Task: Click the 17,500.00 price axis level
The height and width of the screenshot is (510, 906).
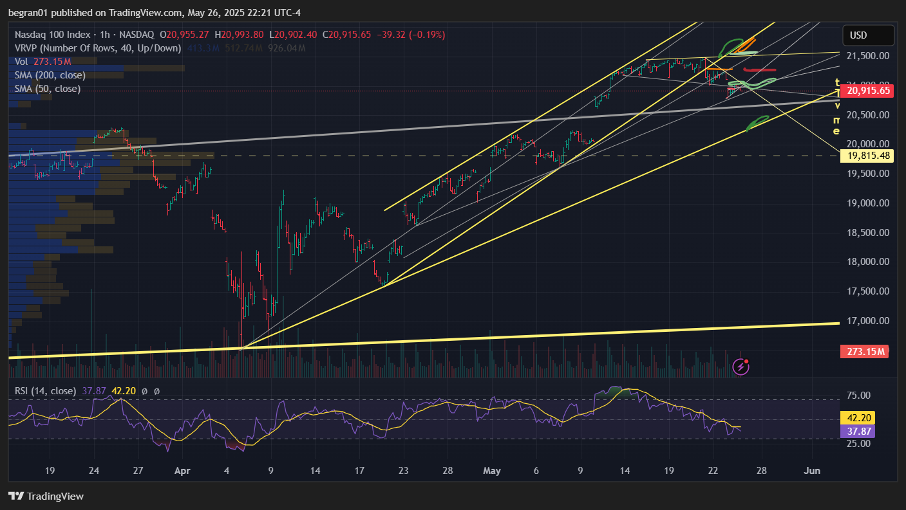Action: (x=868, y=291)
